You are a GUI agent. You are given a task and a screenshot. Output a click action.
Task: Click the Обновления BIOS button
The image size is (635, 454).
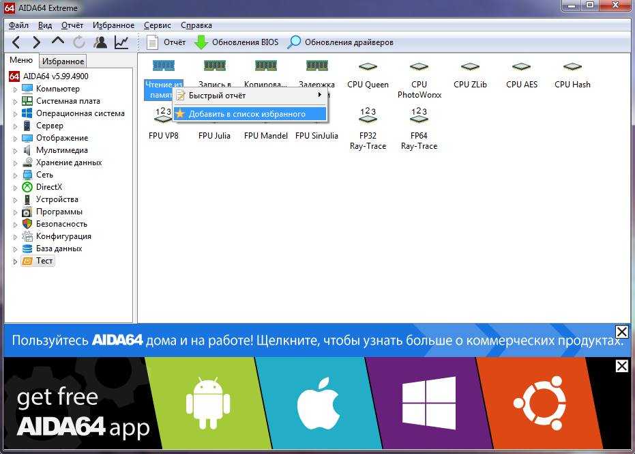237,42
